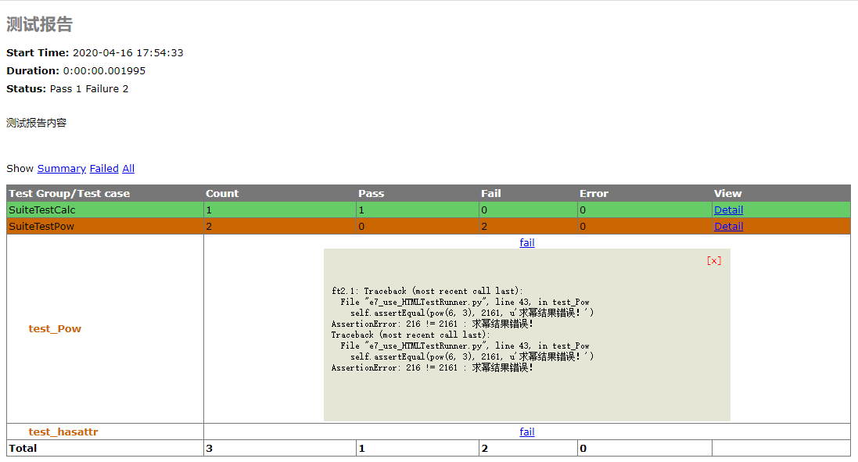The image size is (858, 462).
Task: Click the Total row label
Action: tap(23, 449)
